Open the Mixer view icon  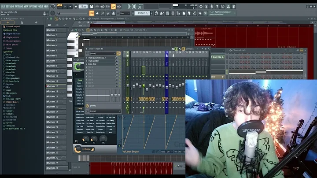point(173,13)
